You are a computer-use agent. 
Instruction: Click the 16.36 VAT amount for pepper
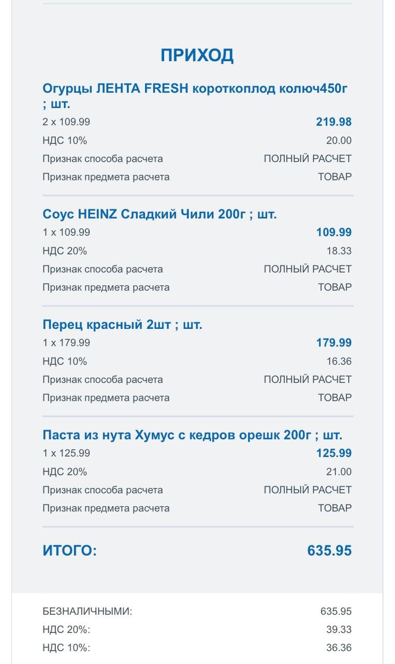[339, 362]
